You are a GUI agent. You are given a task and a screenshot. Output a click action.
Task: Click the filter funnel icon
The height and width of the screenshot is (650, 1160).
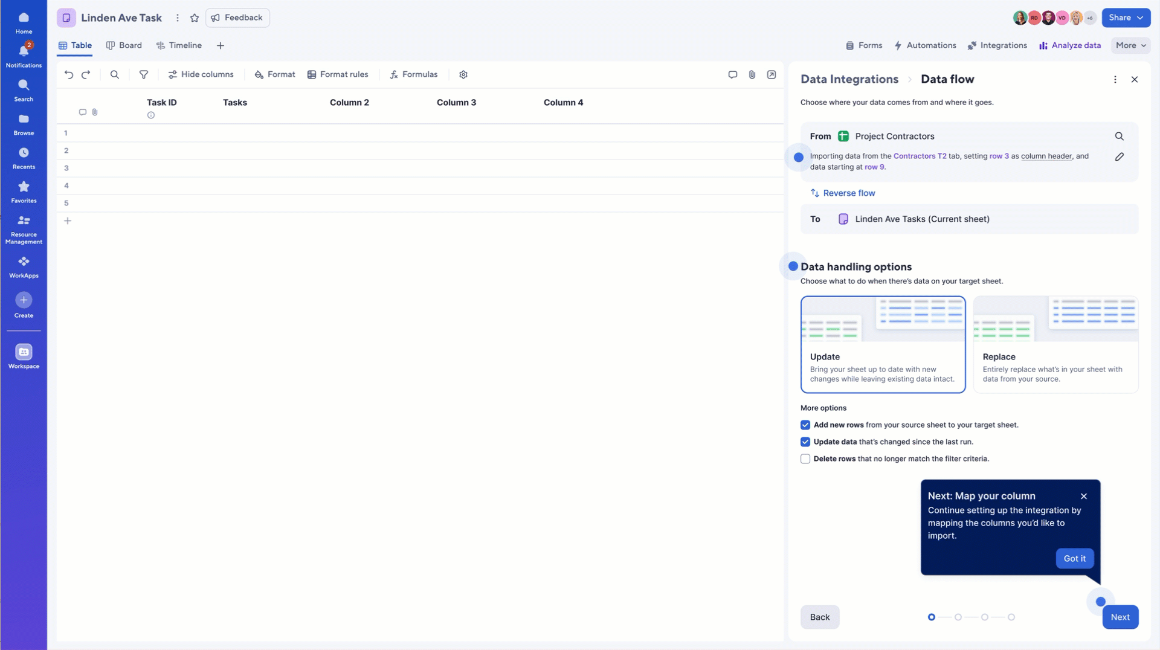(x=144, y=74)
